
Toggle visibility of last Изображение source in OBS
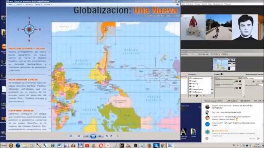click(x=191, y=92)
